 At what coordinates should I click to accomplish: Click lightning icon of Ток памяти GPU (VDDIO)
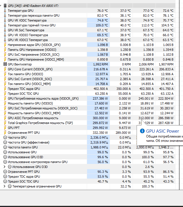(x=5, y=74)
